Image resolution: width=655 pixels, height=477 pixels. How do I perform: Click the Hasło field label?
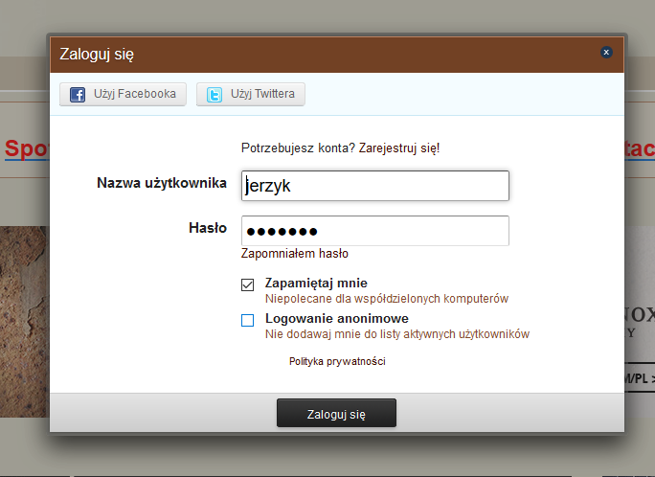(208, 228)
